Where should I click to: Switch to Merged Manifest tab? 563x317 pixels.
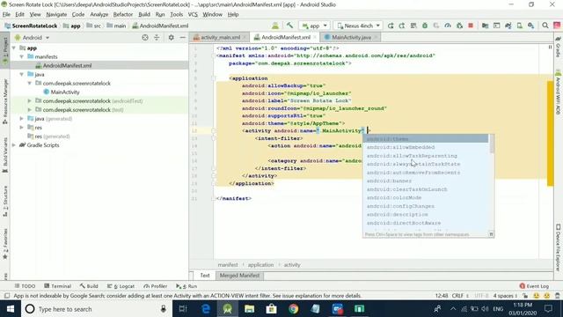[x=239, y=276]
